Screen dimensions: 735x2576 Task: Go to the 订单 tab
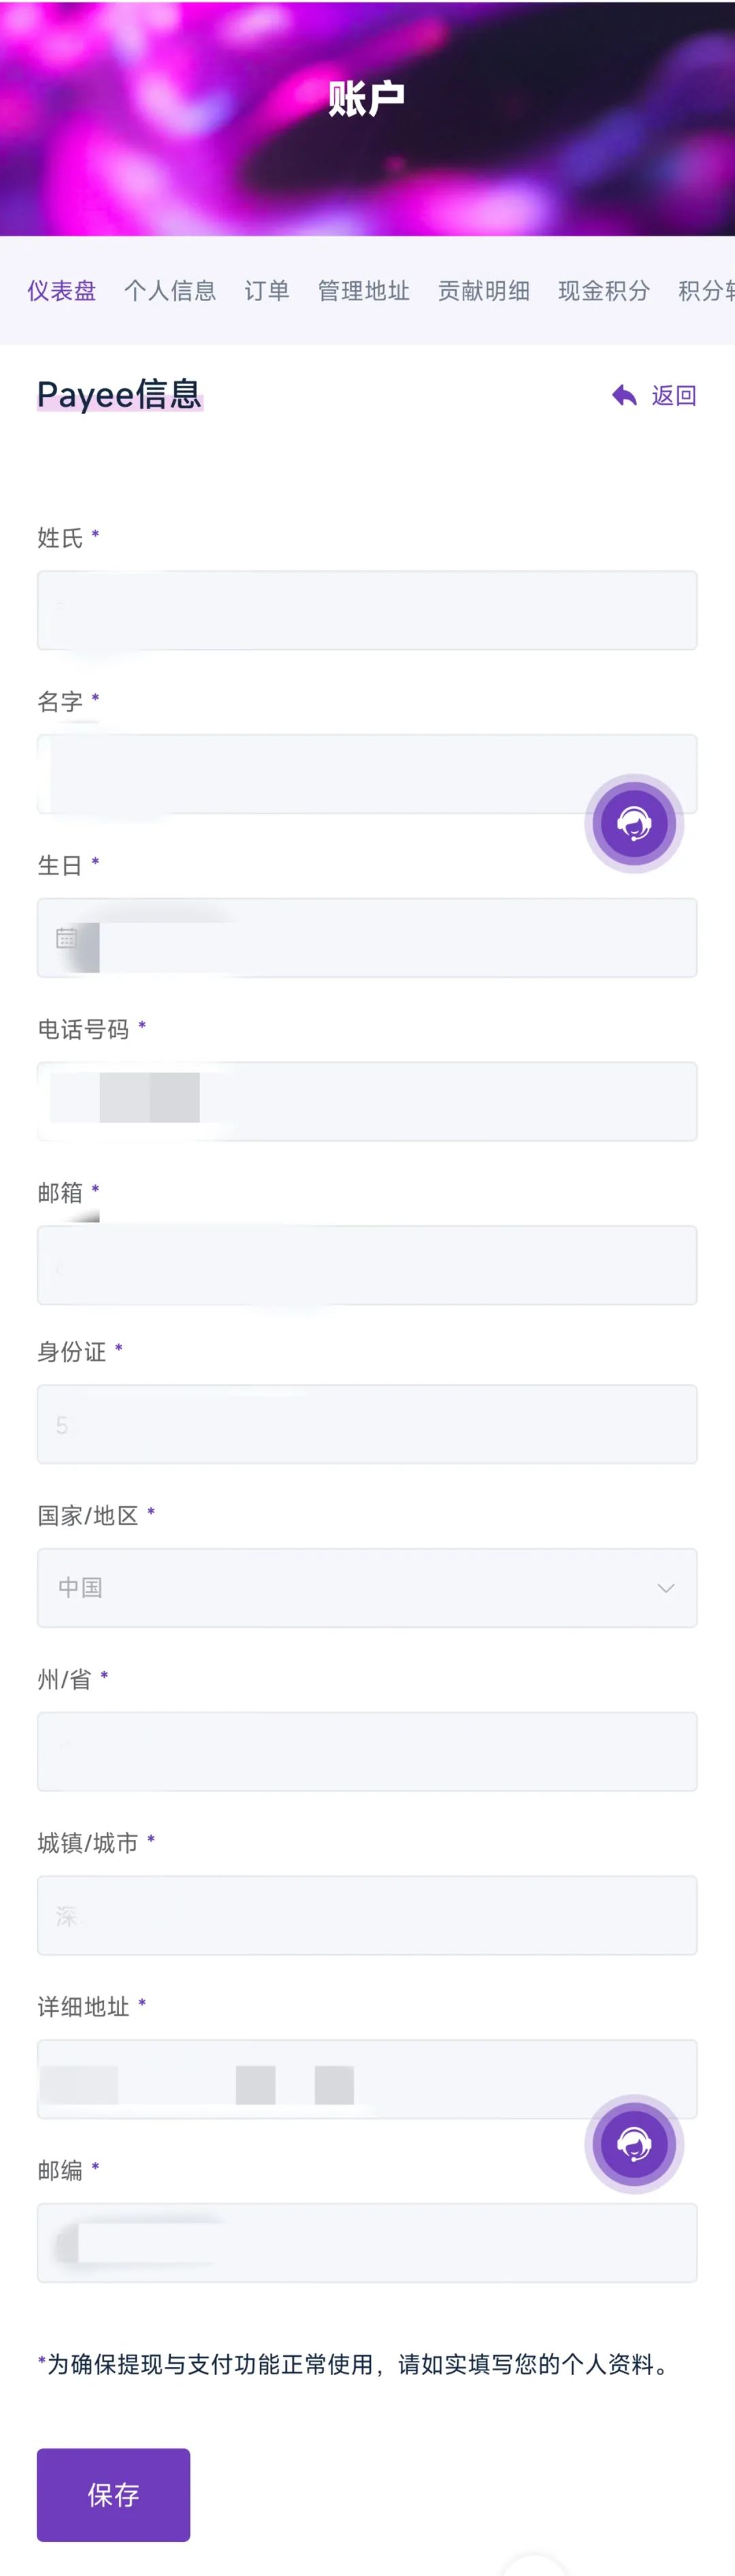tap(267, 291)
